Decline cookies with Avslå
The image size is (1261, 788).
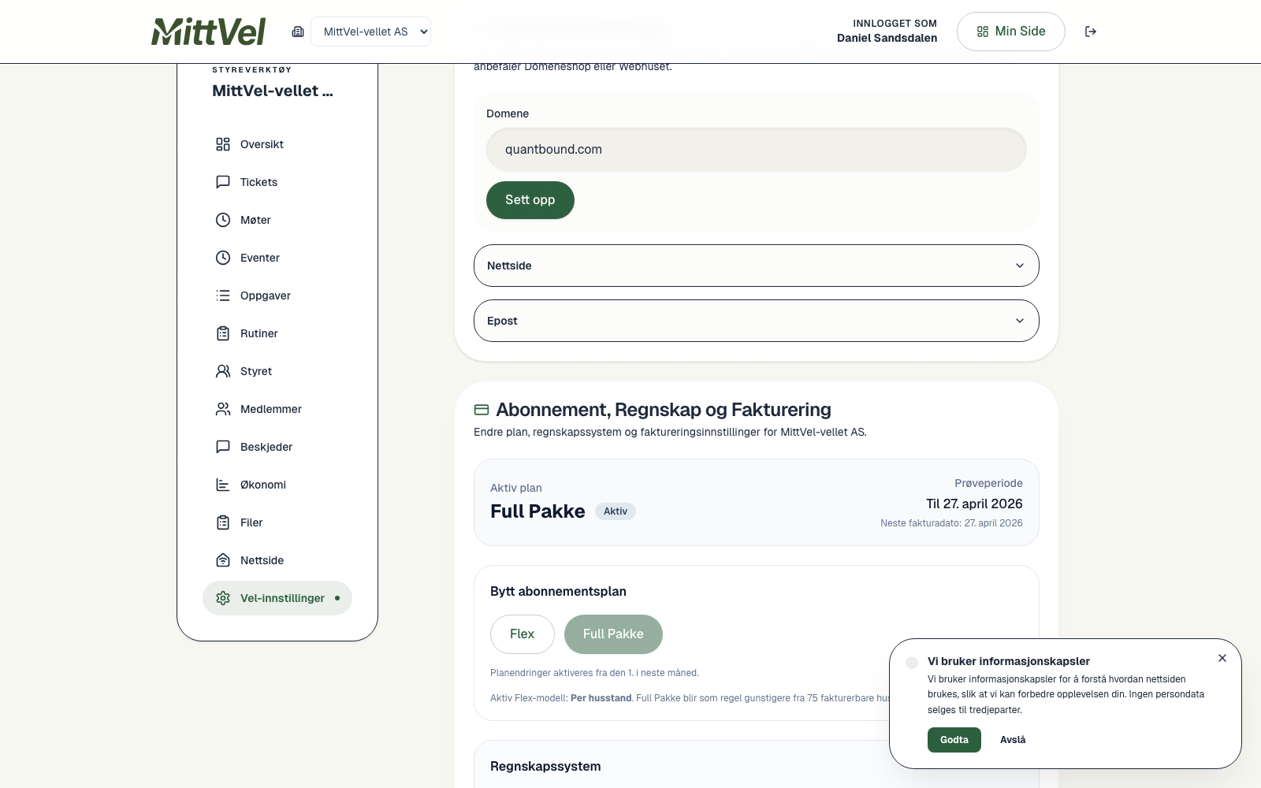point(1013,740)
